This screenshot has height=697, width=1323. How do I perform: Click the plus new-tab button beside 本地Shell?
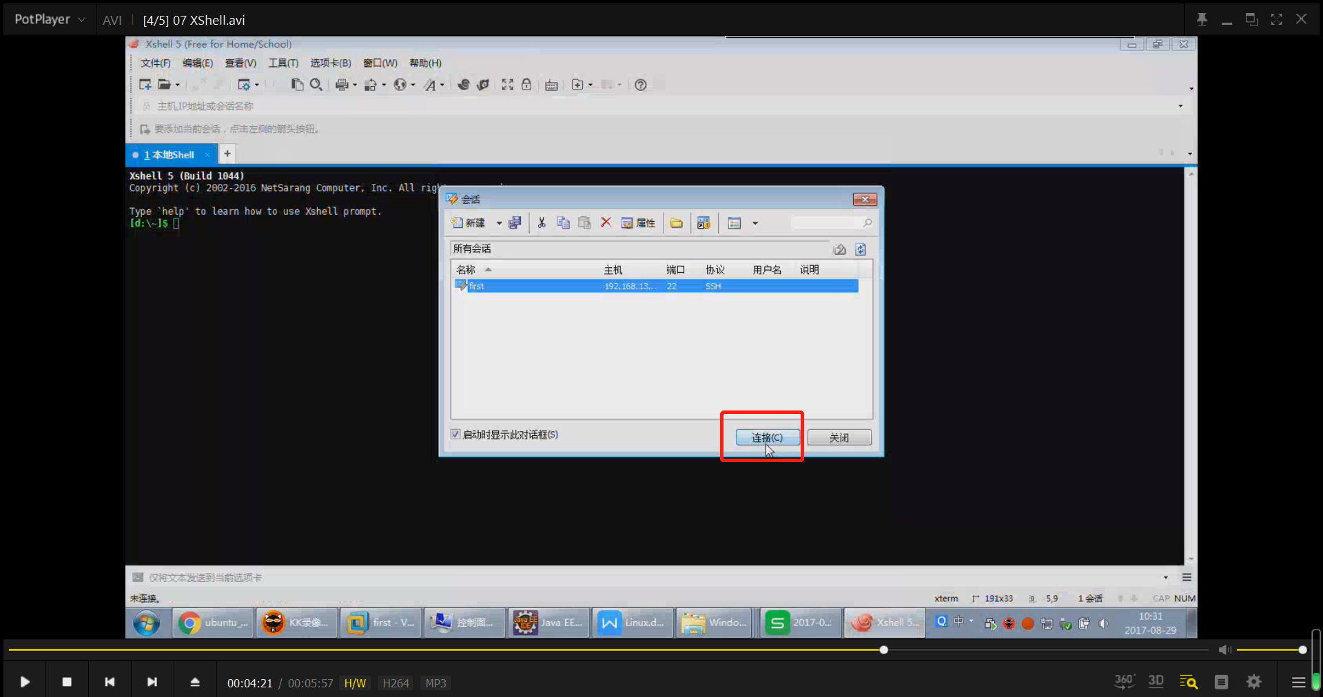tap(227, 154)
